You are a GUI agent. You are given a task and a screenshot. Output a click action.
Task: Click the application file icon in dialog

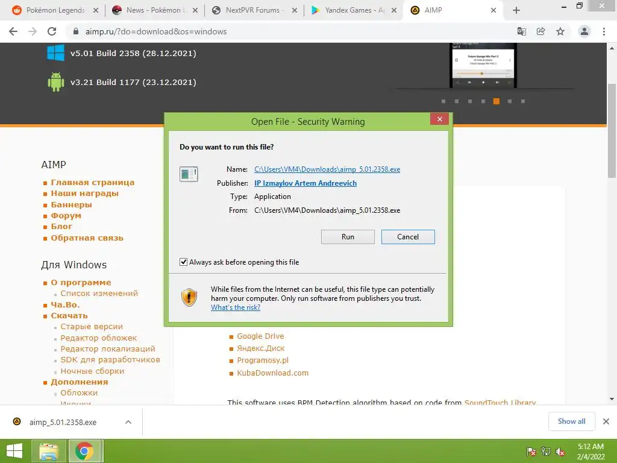[x=189, y=174]
